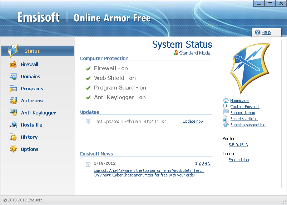The width and height of the screenshot is (287, 205).
Task: Switch to the Firewall section
Action: (x=29, y=64)
